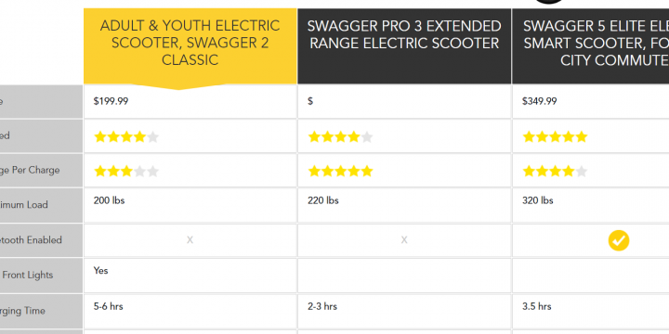Click the Swagger Pro 3 five-star range rating

[x=340, y=172]
